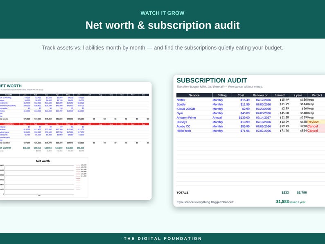The width and height of the screenshot is (325, 244).
Task: Click Spotify renewal date '07/05/2026'
Action: (263, 104)
